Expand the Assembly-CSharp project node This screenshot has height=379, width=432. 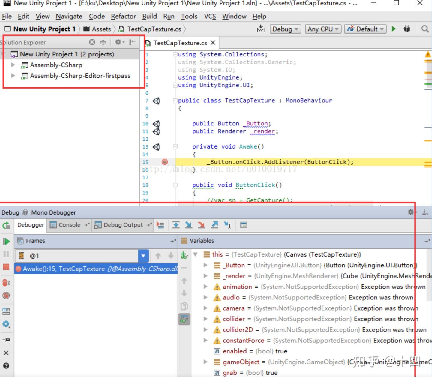coord(13,65)
